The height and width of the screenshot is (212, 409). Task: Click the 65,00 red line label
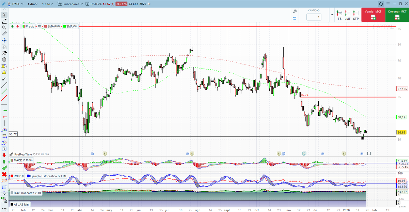point(304,95)
